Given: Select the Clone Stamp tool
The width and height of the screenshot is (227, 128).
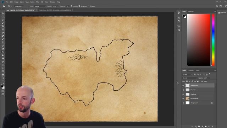Looking at the screenshot, I should [3, 42].
